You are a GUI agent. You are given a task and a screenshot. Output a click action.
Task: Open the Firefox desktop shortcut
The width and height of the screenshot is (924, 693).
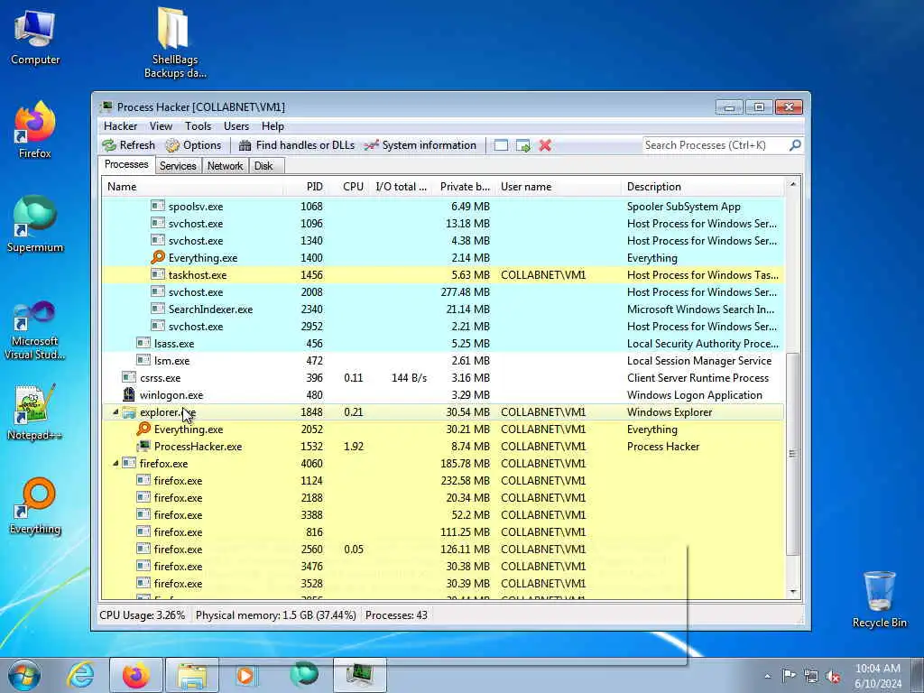click(x=35, y=130)
